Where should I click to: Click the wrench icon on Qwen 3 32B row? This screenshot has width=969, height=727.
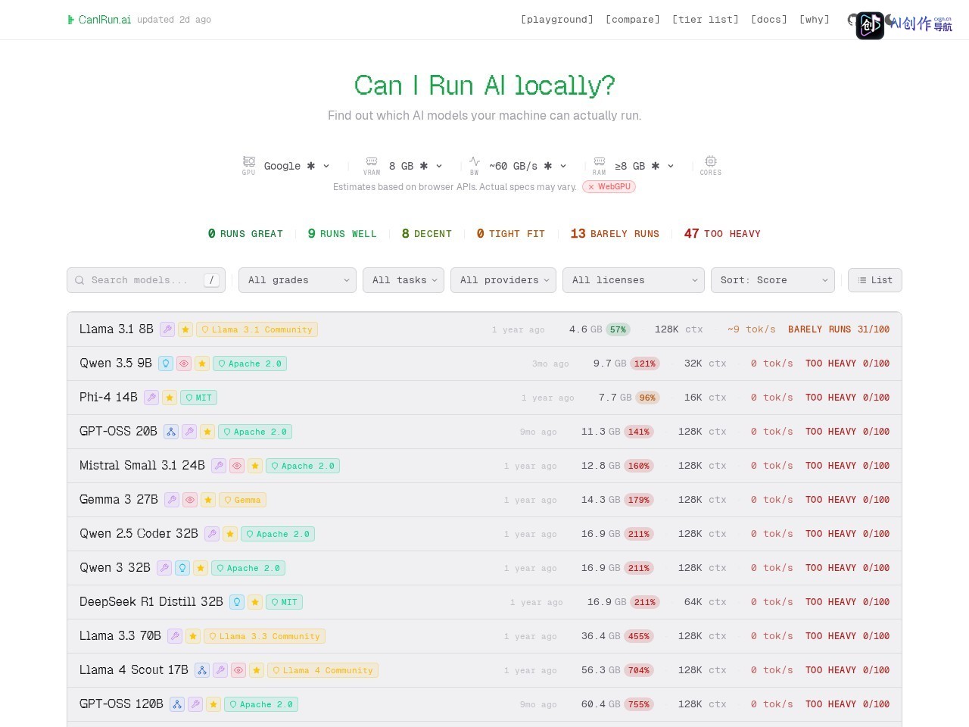164,568
